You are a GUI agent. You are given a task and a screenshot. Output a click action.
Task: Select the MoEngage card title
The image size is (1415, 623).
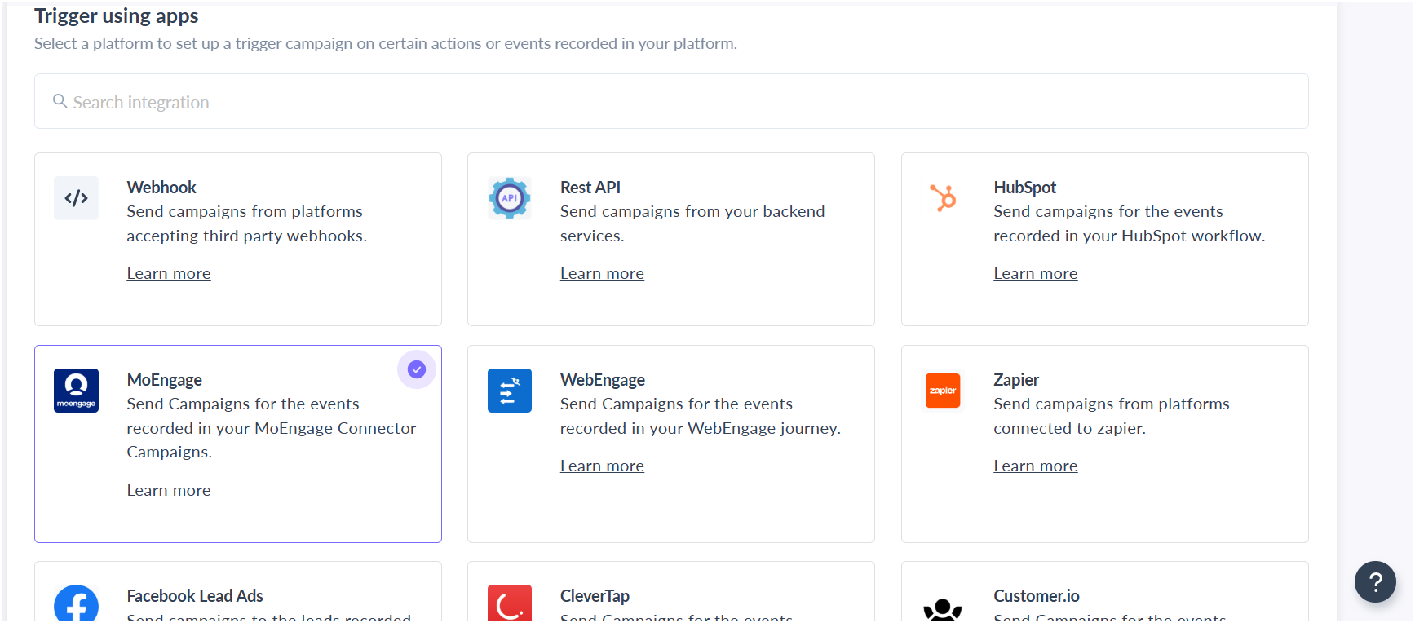click(x=165, y=380)
